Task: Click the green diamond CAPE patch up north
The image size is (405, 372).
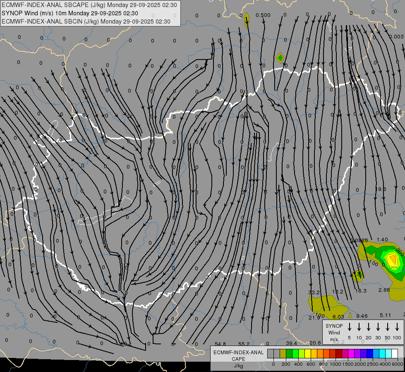Action: tap(280, 57)
